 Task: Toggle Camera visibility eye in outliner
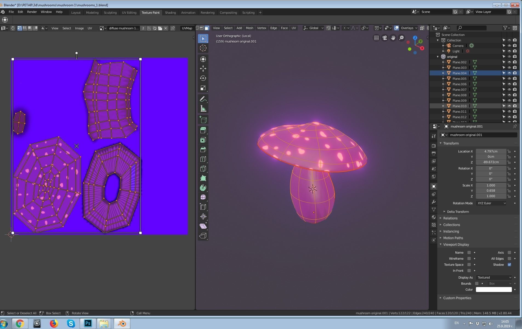[x=509, y=46]
